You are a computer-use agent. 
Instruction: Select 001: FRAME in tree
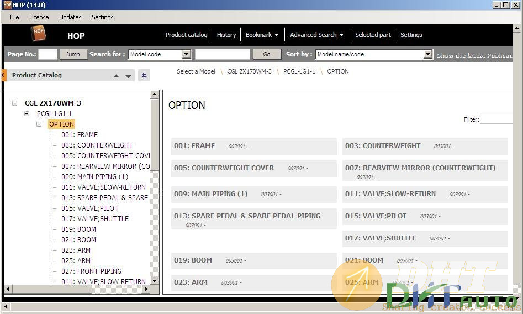(80, 135)
